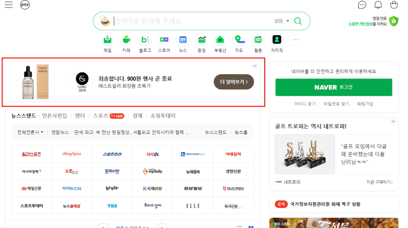Open Naver Pay icon
The image size is (408, 228).
(25, 5)
